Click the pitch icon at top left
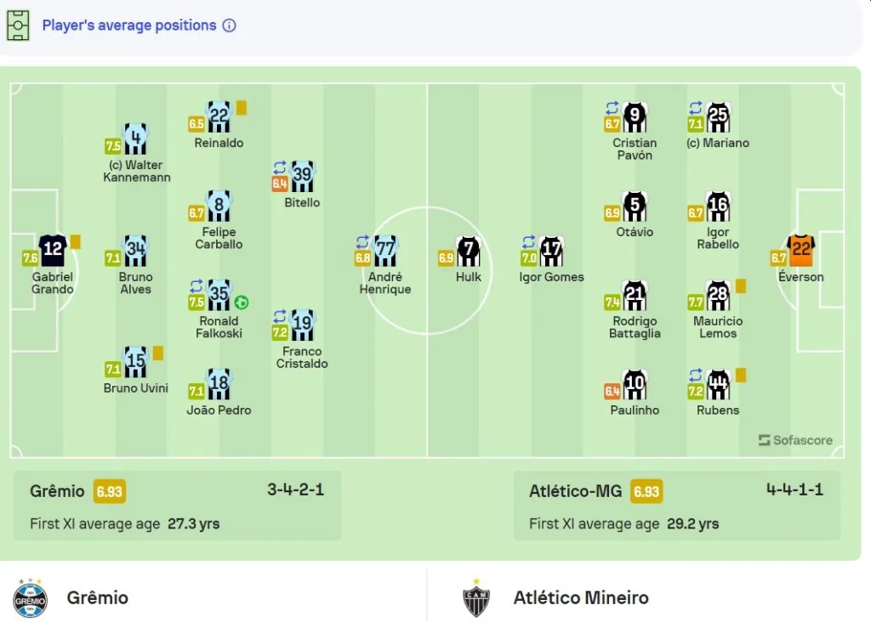The image size is (871, 622). pos(18,25)
